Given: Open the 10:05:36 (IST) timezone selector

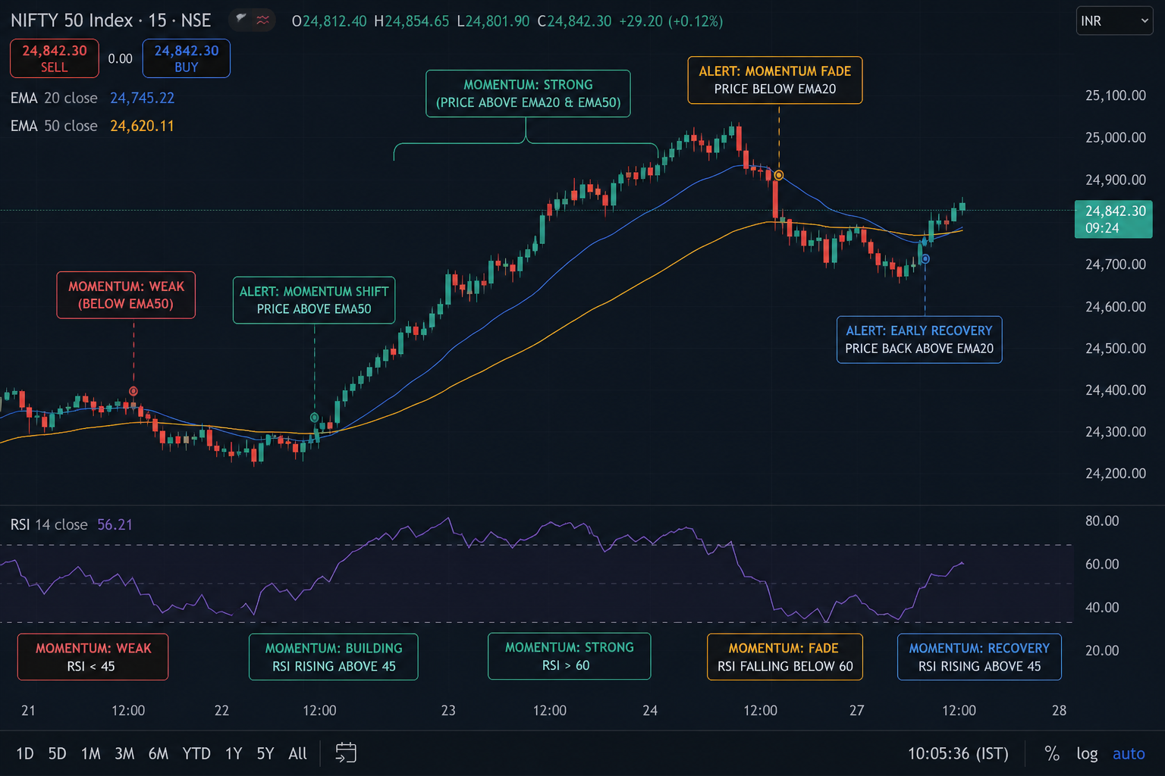Looking at the screenshot, I should 959,753.
